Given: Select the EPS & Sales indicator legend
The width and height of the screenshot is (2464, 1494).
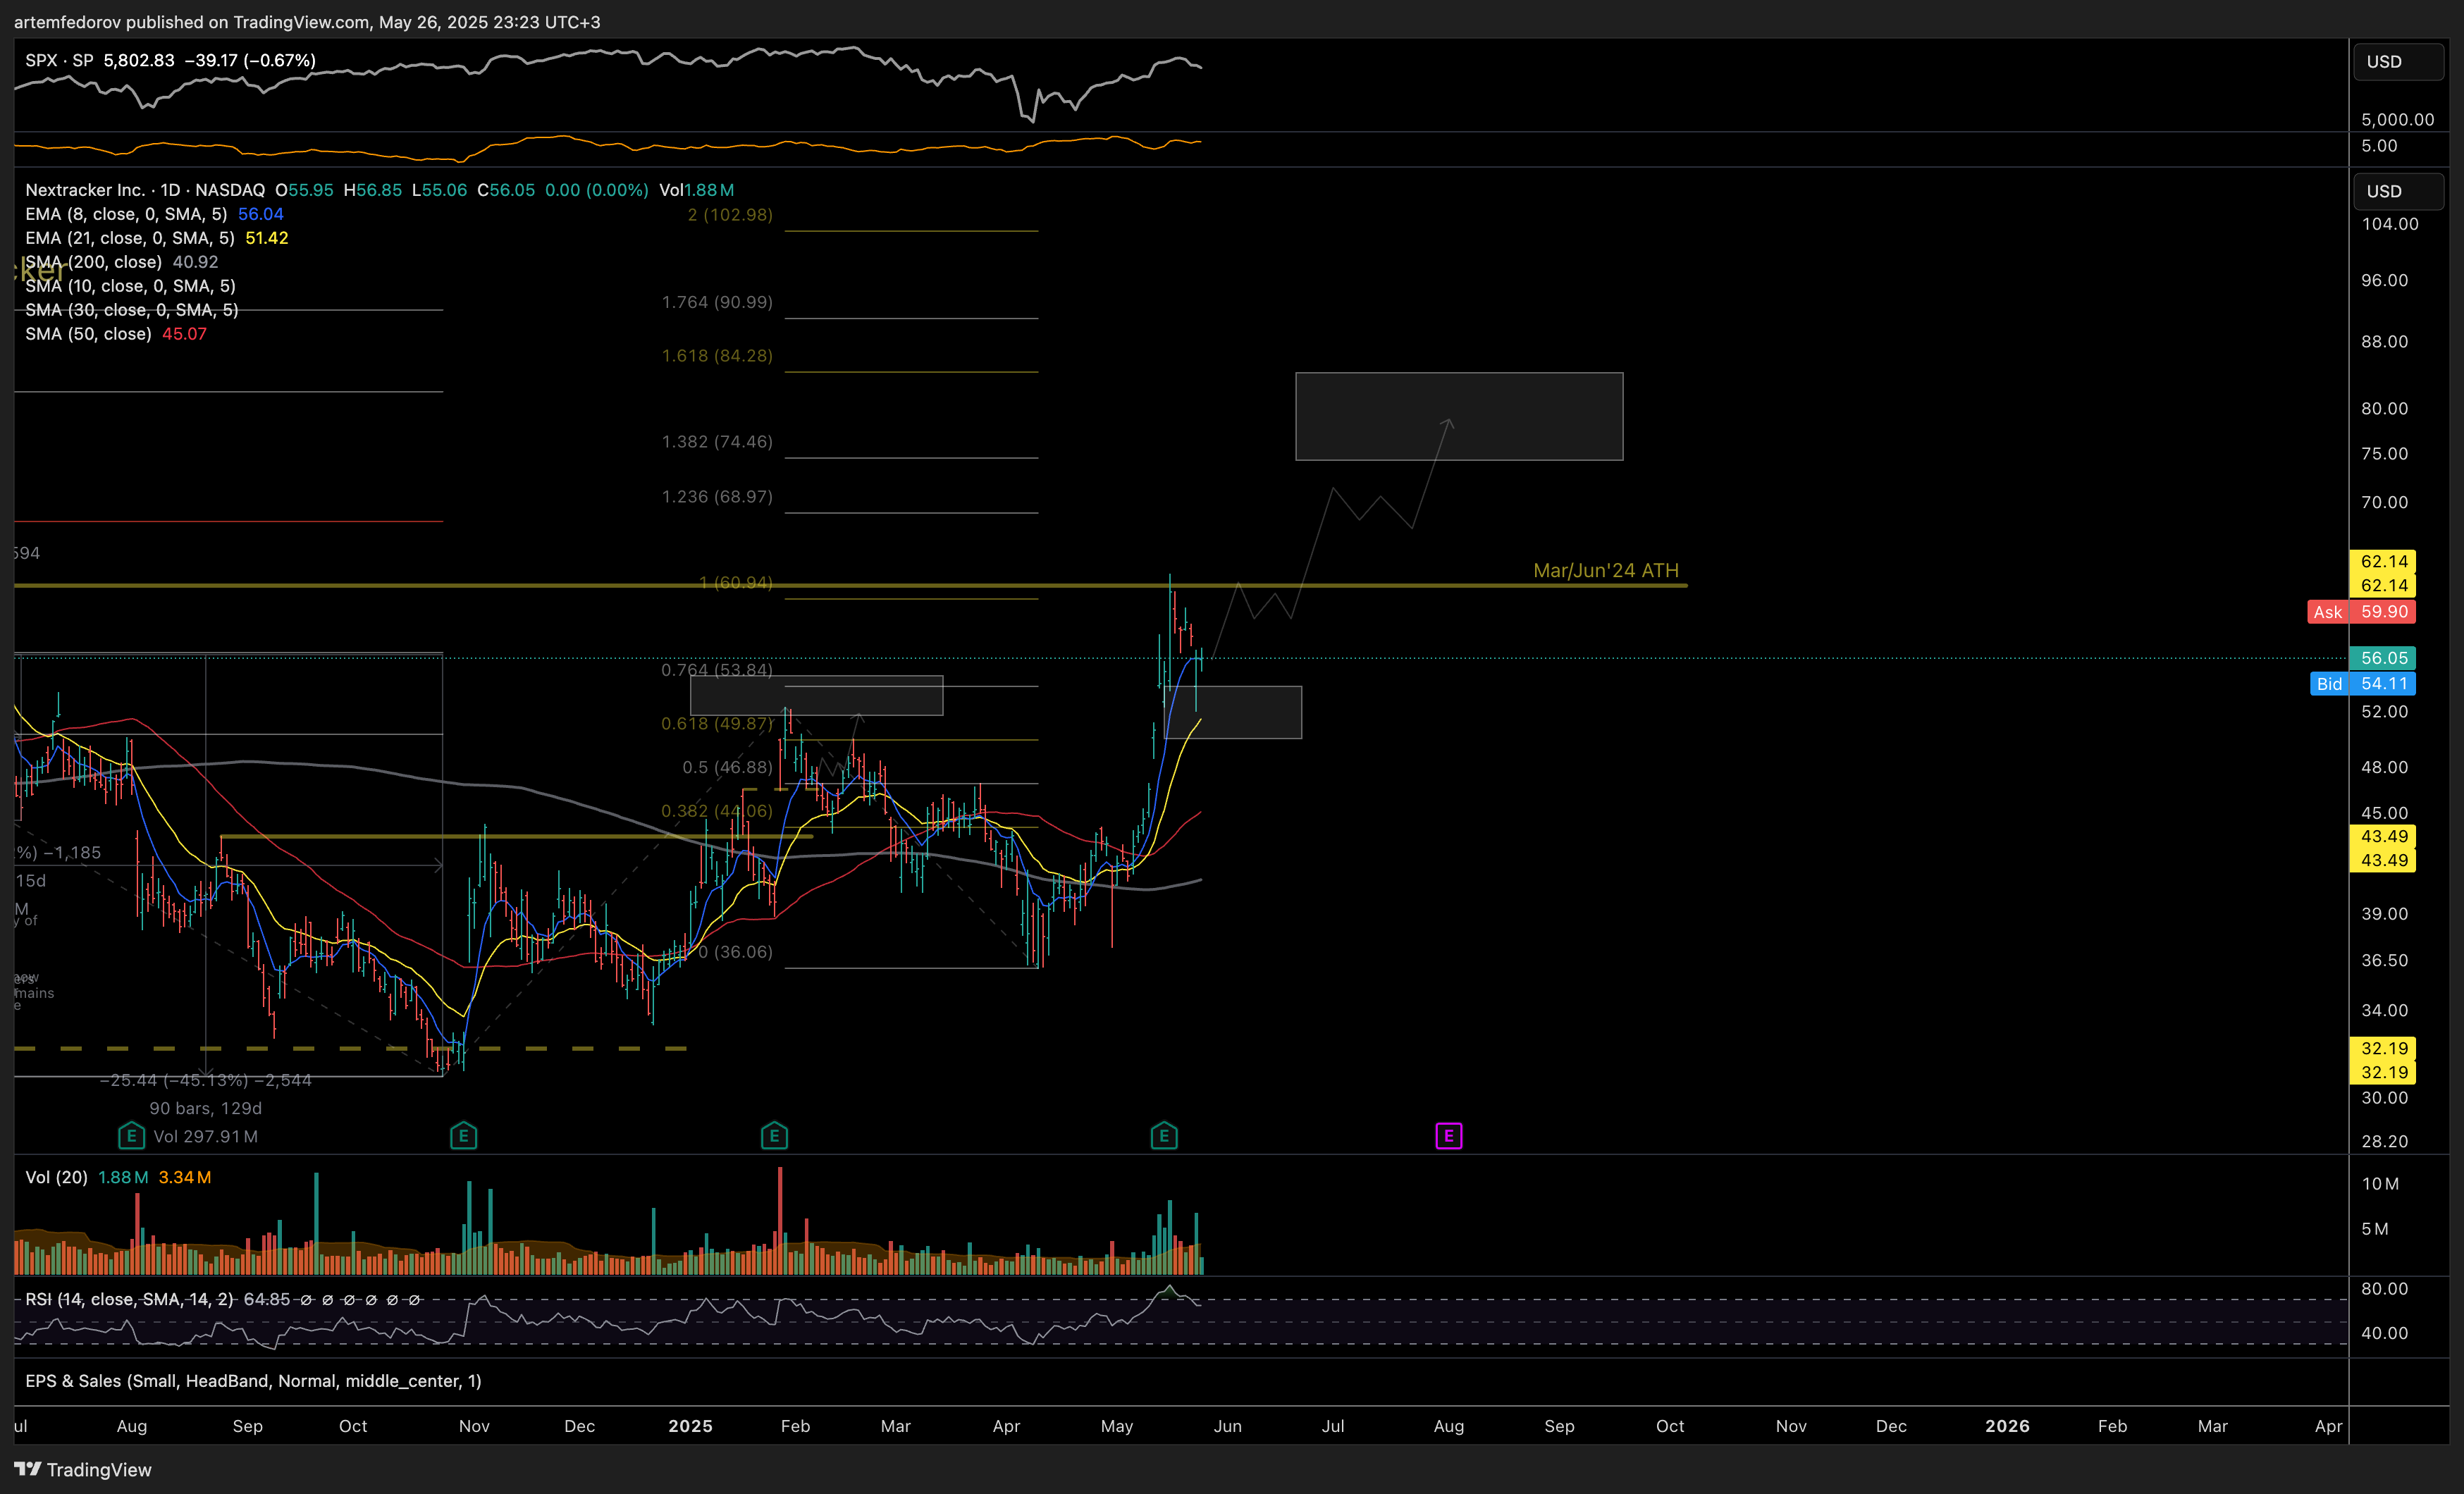Looking at the screenshot, I should (253, 1381).
